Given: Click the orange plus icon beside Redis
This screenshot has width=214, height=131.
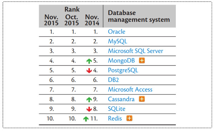Looking at the screenshot, I should coord(129,118).
